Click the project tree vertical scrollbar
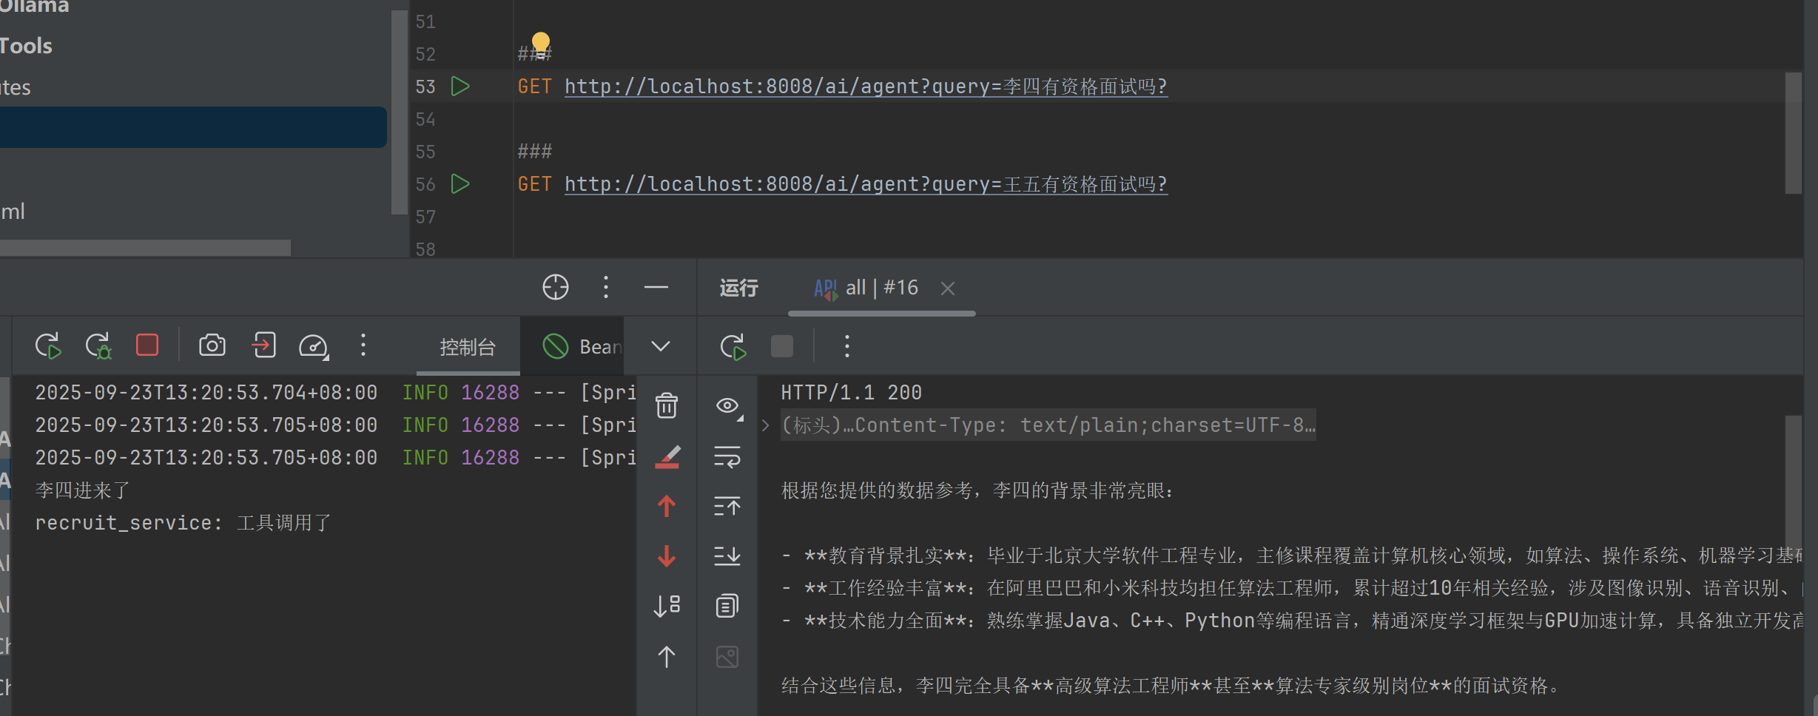This screenshot has height=716, width=1818. (400, 111)
